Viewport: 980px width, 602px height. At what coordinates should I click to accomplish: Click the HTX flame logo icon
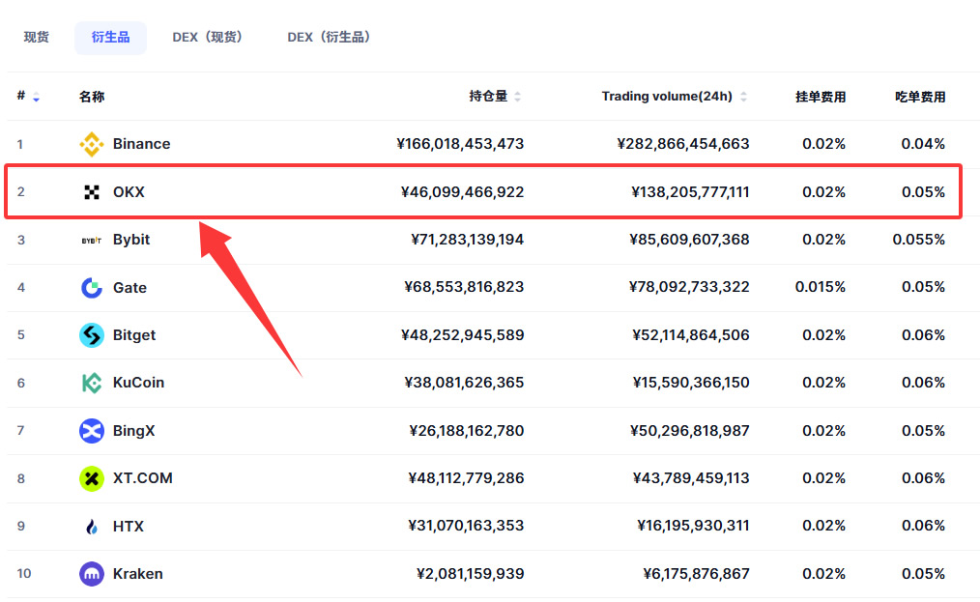pos(92,527)
